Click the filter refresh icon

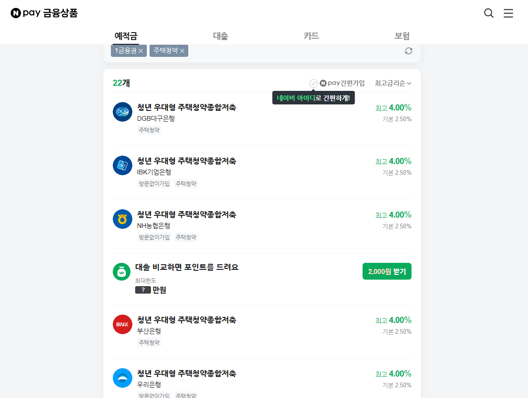pyautogui.click(x=409, y=51)
